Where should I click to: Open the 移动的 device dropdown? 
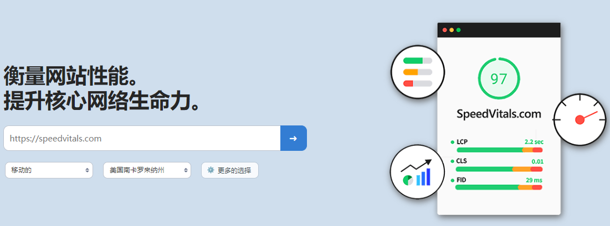pos(49,170)
